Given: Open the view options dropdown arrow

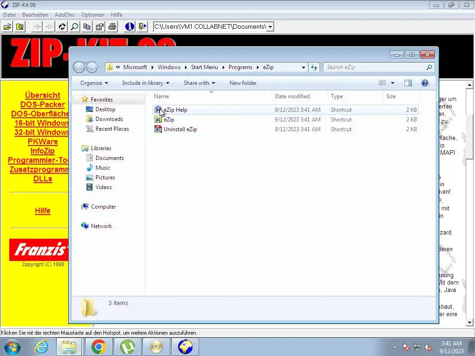Looking at the screenshot, I should click(392, 83).
